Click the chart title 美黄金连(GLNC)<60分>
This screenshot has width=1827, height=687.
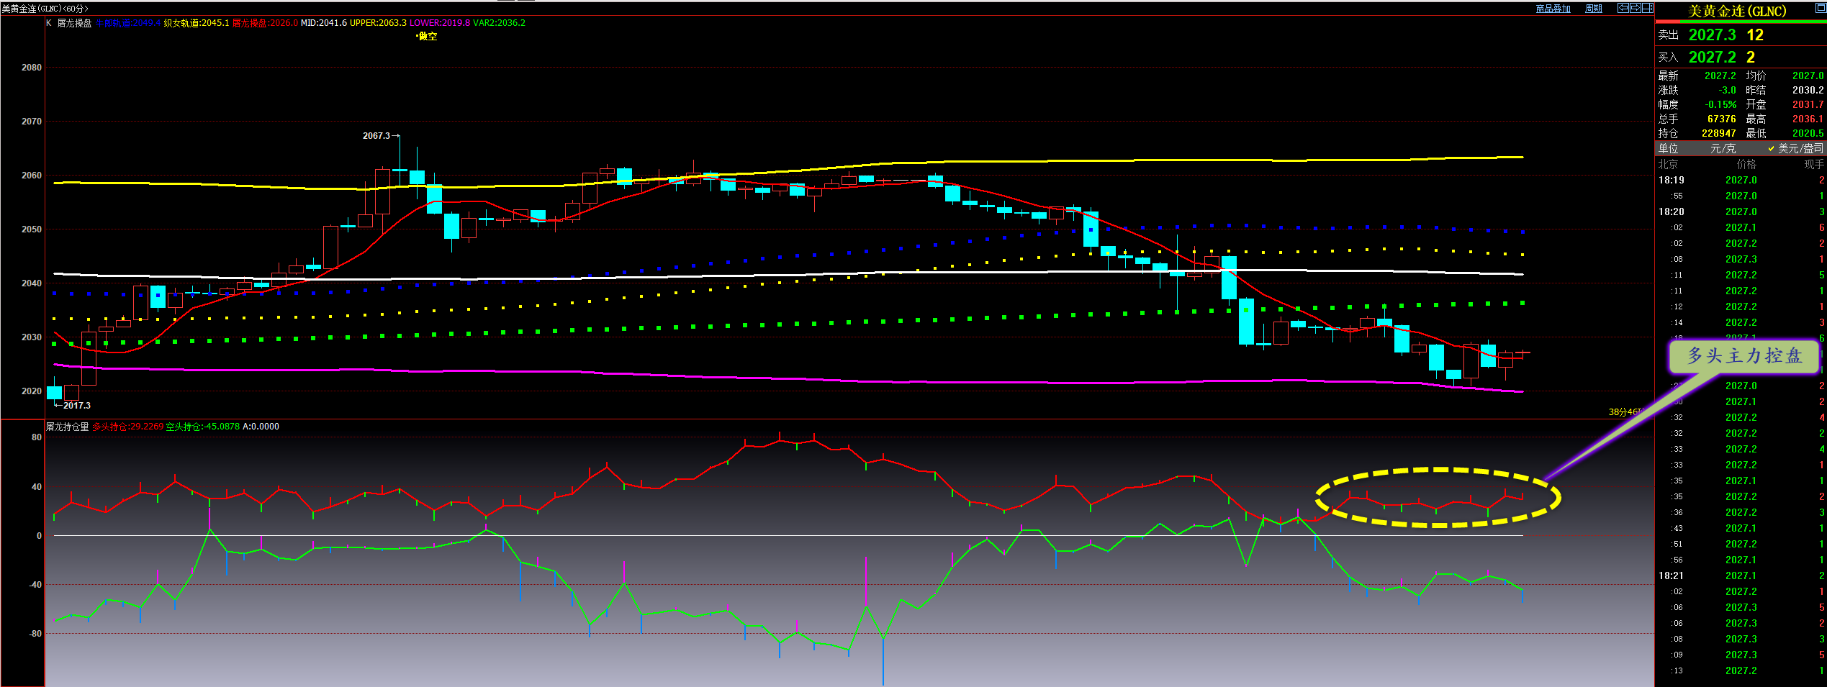45,9
